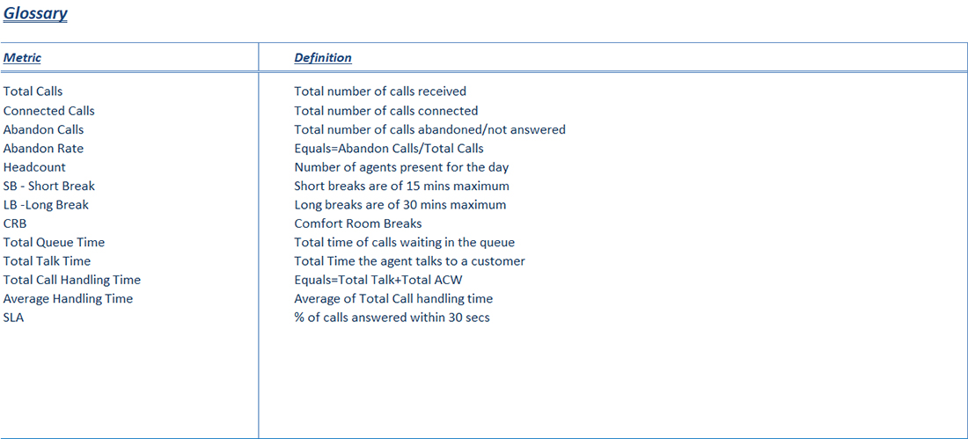Click the 'Equals=Total Talk+Total ACW' definition
The height and width of the screenshot is (439, 968).
[378, 280]
